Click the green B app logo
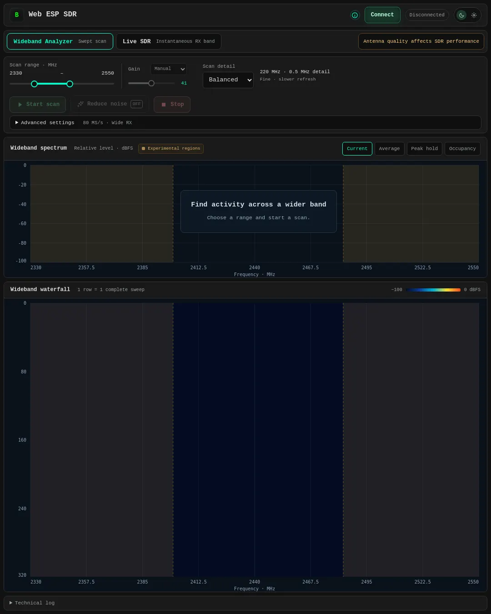 tap(17, 15)
